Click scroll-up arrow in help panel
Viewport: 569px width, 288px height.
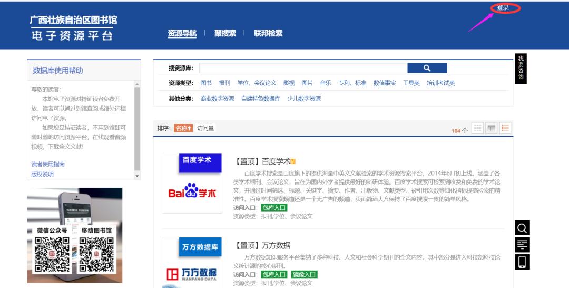click(x=137, y=84)
